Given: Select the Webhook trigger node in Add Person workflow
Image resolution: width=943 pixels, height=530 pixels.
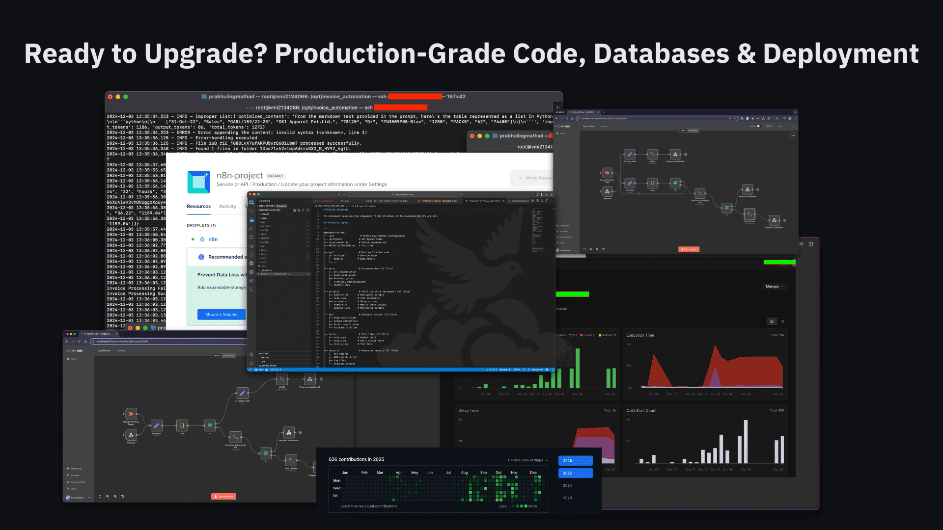Looking at the screenshot, I should [131, 435].
